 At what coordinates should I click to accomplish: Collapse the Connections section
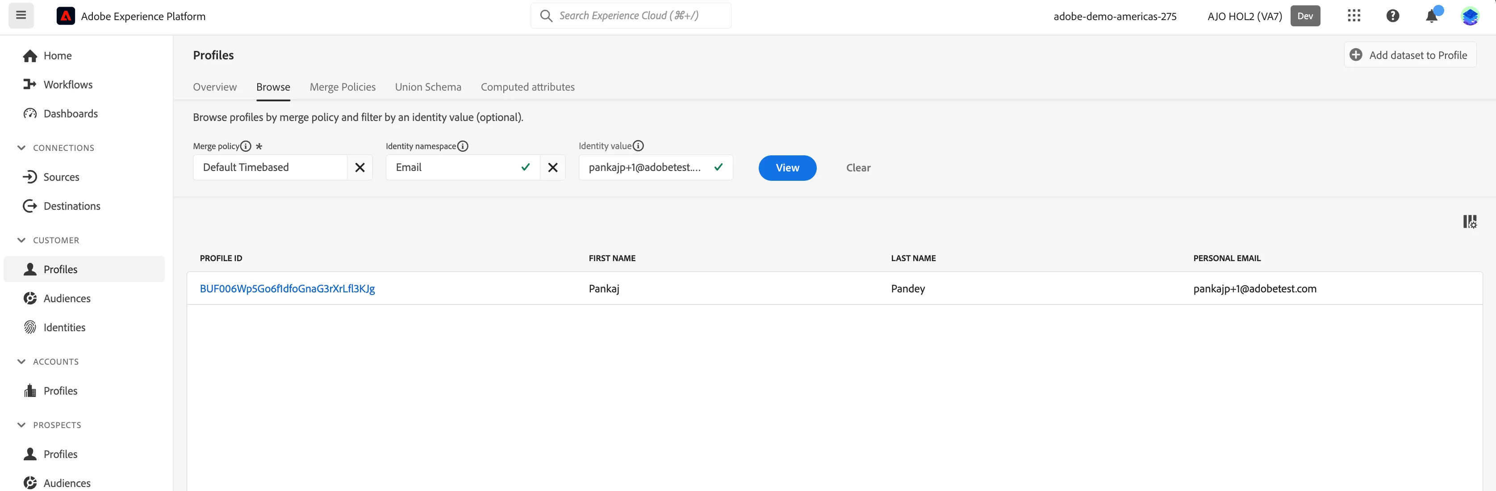coord(21,148)
